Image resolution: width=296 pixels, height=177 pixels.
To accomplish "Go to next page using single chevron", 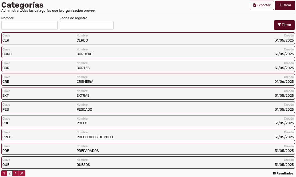I will pos(16,173).
